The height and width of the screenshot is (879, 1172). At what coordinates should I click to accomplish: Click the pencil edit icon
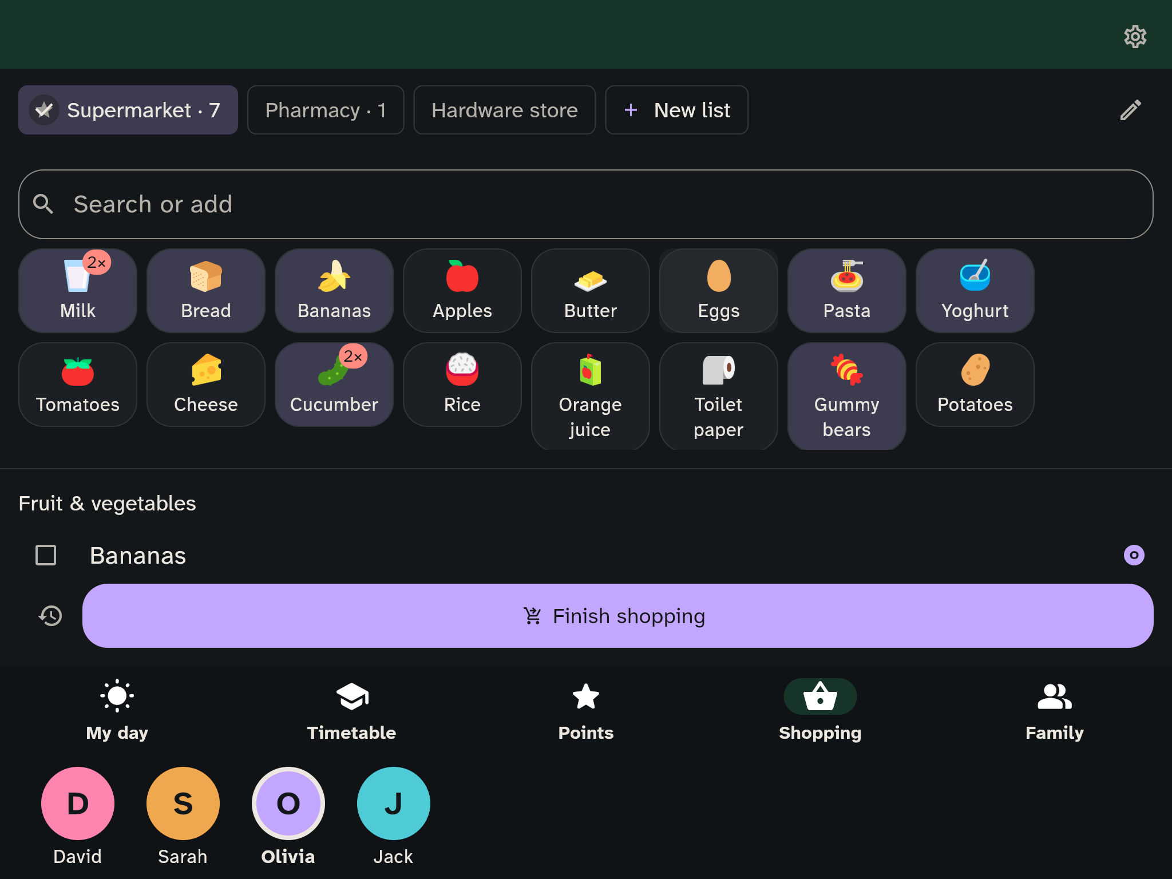pyautogui.click(x=1130, y=110)
